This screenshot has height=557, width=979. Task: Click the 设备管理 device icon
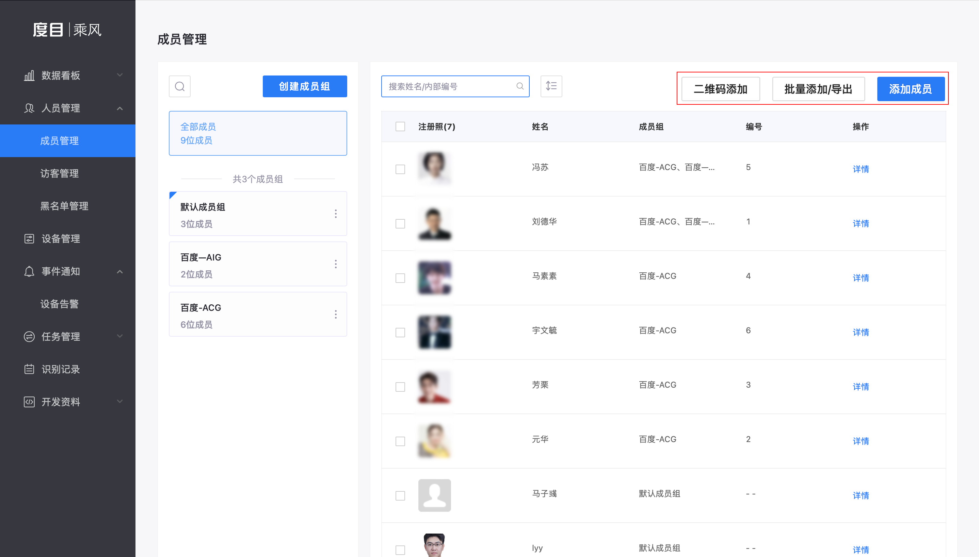29,239
